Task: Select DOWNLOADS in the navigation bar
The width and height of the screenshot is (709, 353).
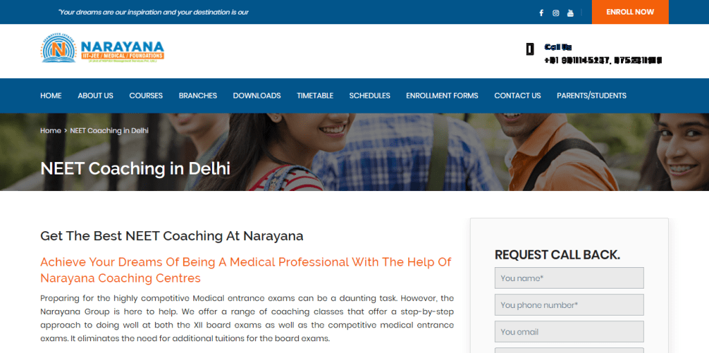Action: [257, 96]
